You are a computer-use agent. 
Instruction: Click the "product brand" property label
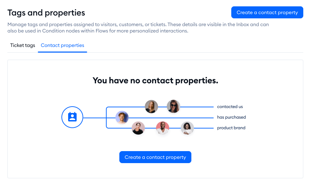(231, 128)
